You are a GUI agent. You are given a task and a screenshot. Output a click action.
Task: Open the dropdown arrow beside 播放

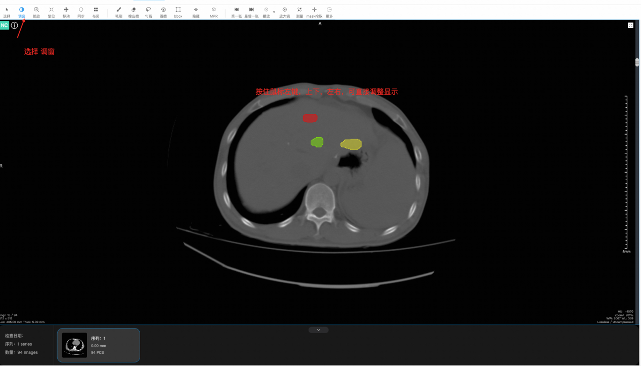274,12
